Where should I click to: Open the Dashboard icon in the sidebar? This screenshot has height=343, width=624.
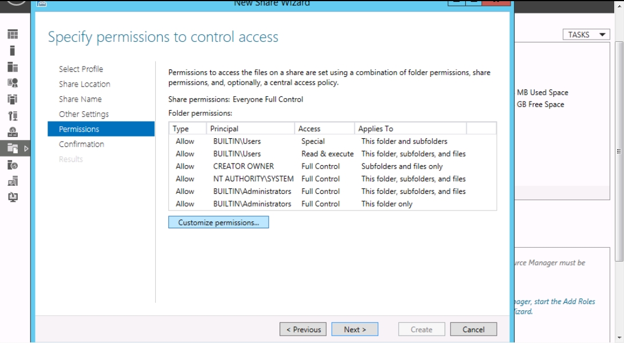pos(12,35)
